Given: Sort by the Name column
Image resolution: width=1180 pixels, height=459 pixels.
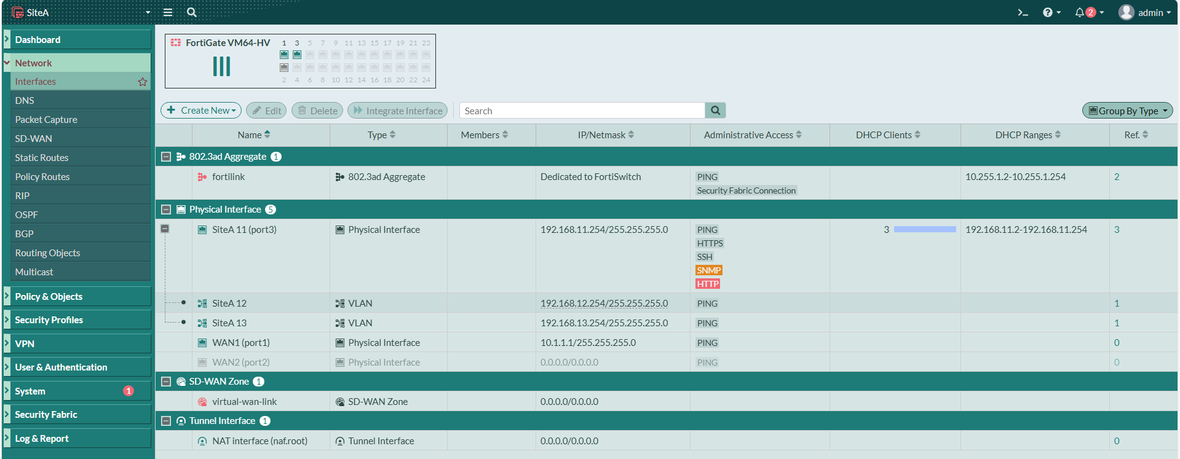Looking at the screenshot, I should coord(254,135).
